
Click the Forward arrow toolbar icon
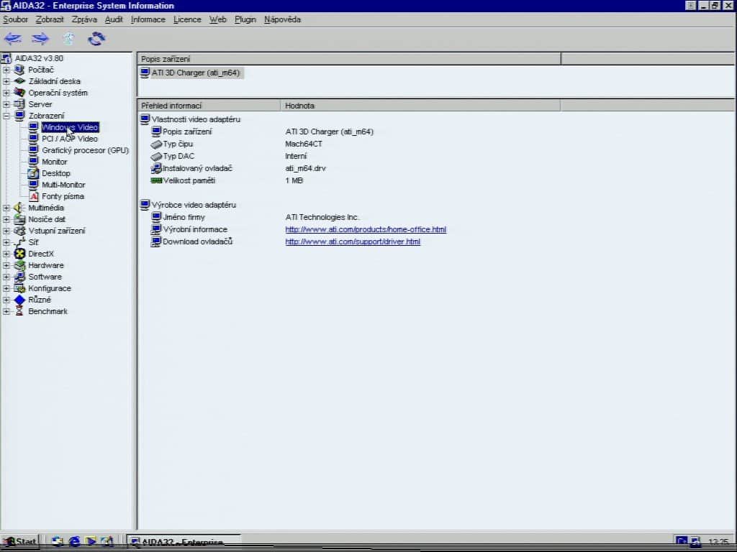pyautogui.click(x=40, y=39)
